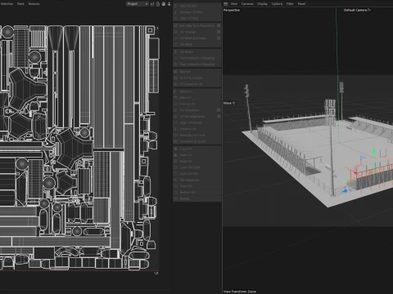
Task: Click the Boundary to Circle icon
Action: click(176, 135)
